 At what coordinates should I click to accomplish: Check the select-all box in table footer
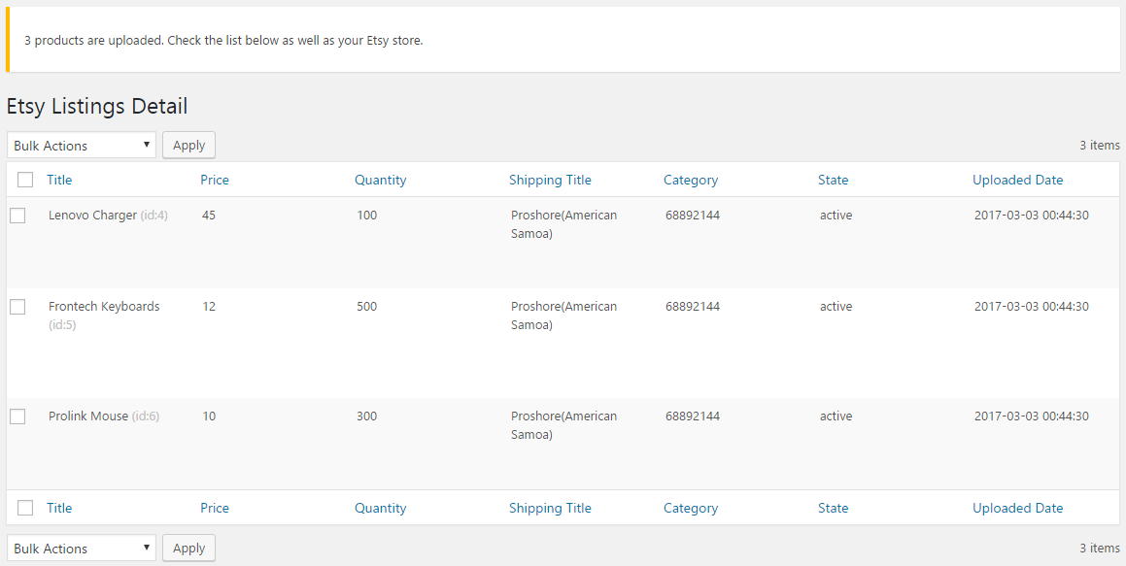tap(25, 508)
